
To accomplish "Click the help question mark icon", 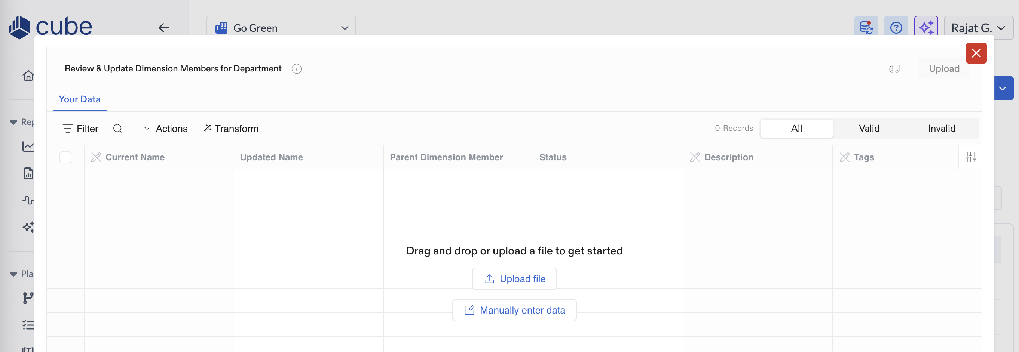I will point(896,28).
